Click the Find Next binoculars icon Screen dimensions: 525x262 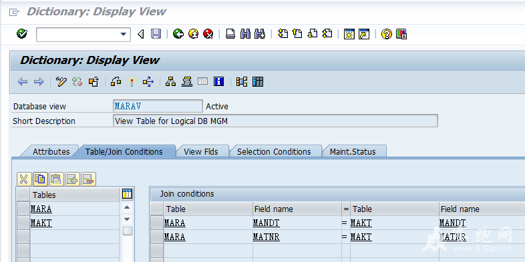pyautogui.click(x=260, y=34)
